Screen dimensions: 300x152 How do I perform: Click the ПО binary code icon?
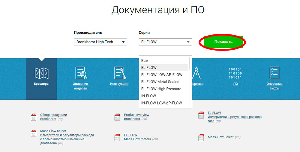click(235, 73)
